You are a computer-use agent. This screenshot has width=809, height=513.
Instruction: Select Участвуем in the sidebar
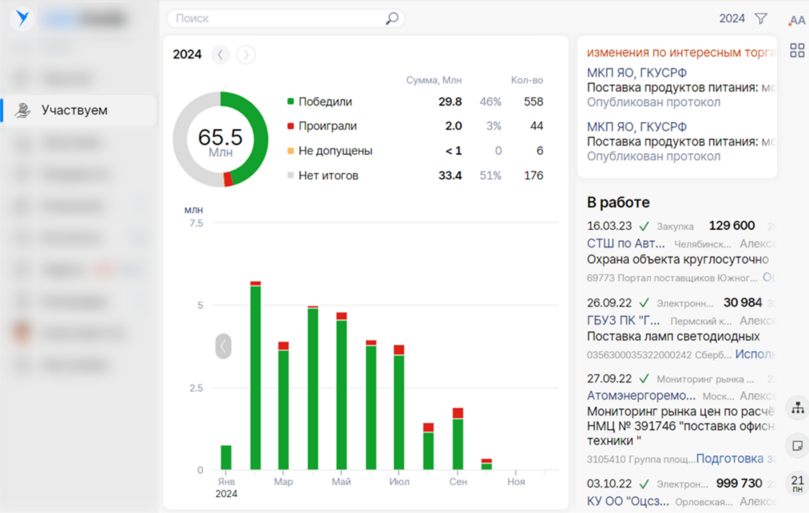[x=74, y=110]
